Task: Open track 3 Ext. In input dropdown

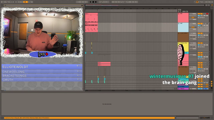Action: coord(193,33)
